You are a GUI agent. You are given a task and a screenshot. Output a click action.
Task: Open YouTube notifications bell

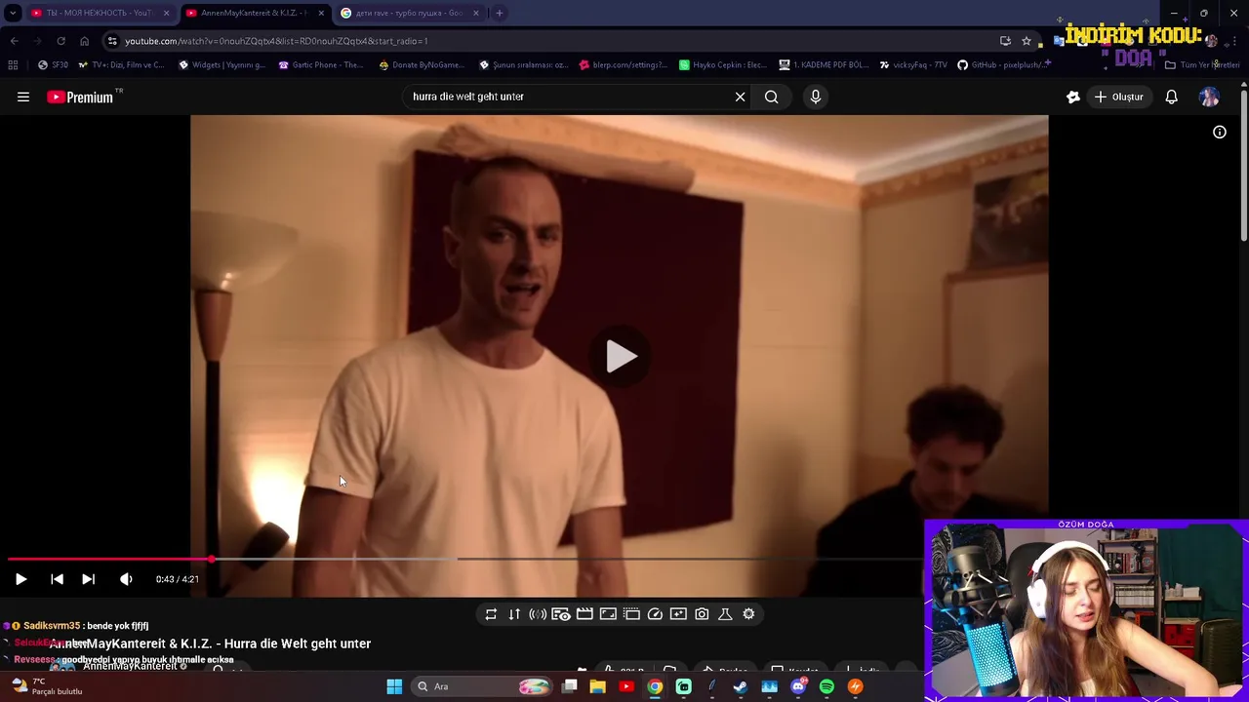tap(1171, 97)
